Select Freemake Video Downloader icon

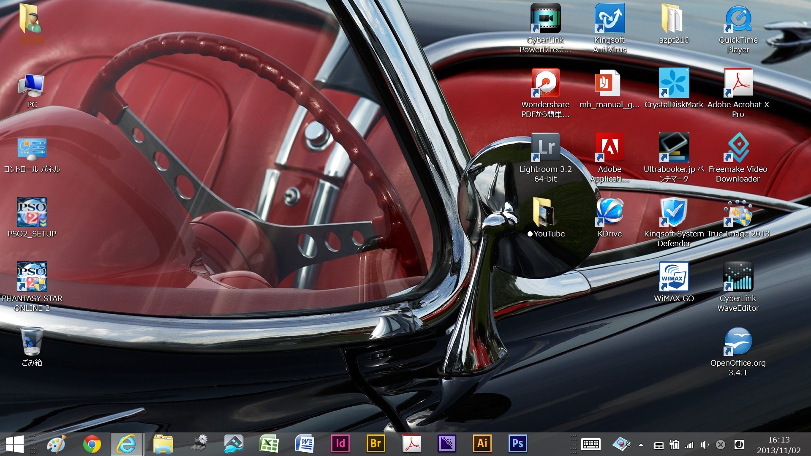[x=738, y=148]
